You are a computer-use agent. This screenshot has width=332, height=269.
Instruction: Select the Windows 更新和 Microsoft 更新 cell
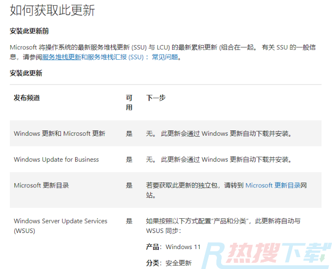tap(59, 133)
